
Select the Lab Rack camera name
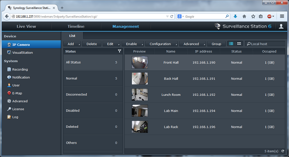coord(171,127)
